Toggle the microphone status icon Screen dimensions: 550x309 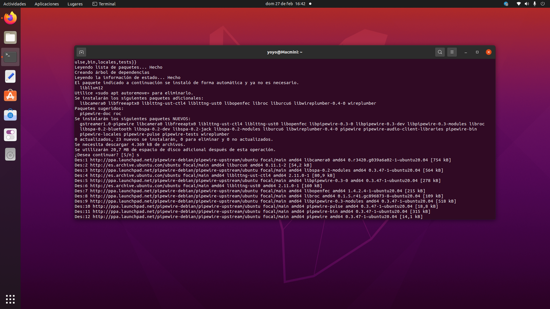tap(534, 4)
